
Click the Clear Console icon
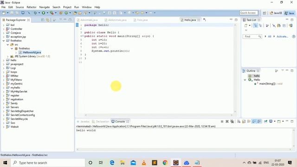click(239, 122)
